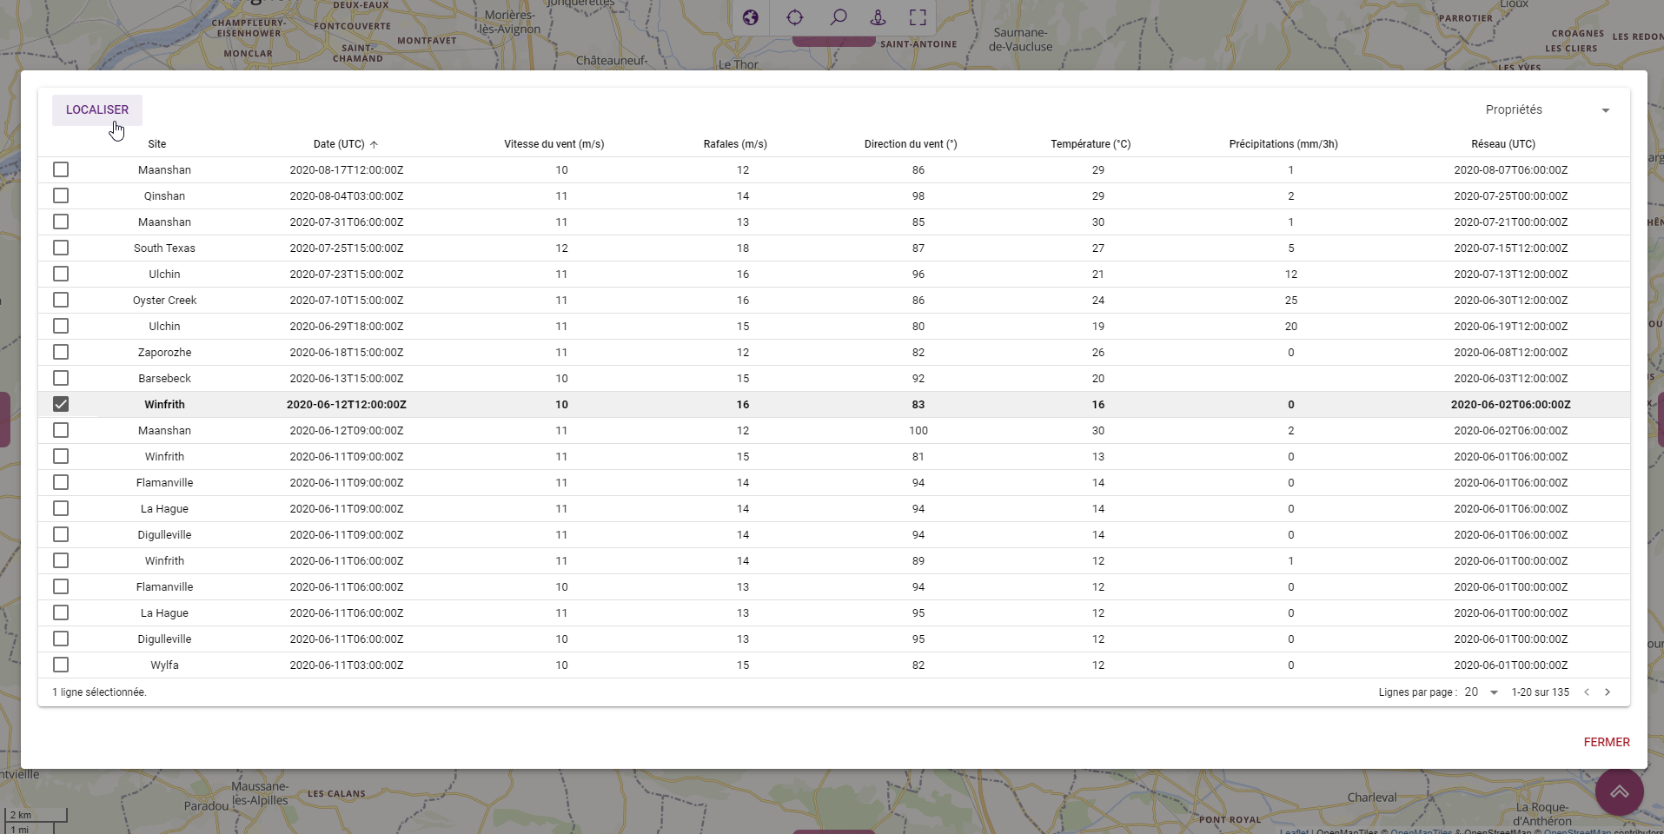Click the Vitesse du vent column header
1664x834 pixels.
click(x=554, y=144)
